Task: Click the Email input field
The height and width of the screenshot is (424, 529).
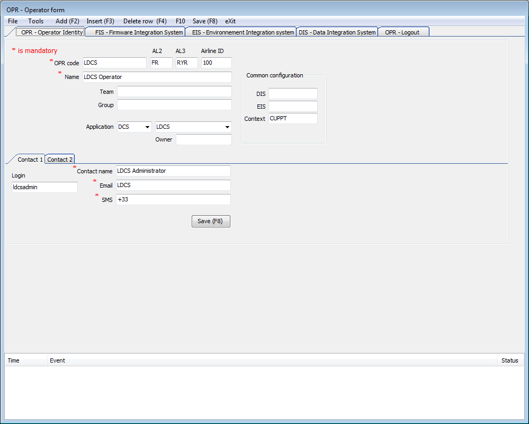Action: point(173,185)
